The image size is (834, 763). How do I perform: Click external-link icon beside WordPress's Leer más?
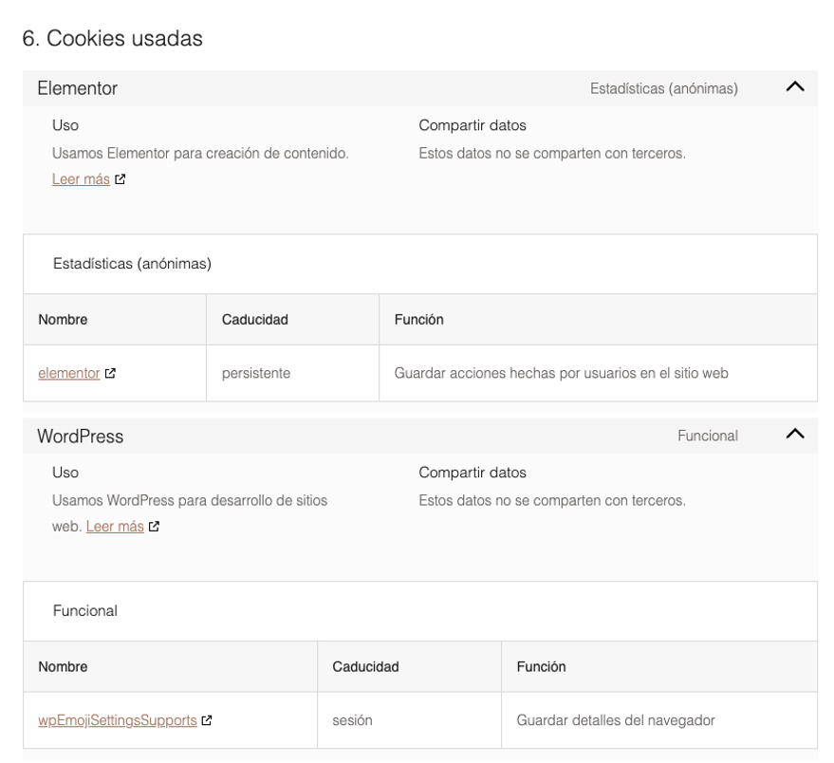click(154, 526)
